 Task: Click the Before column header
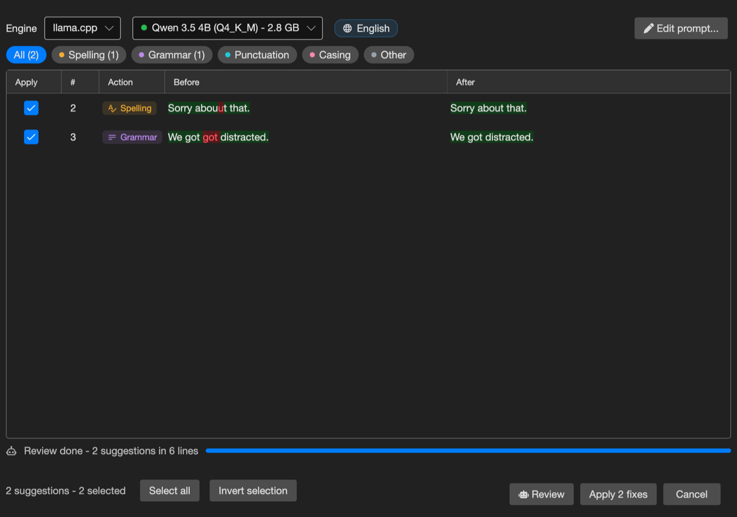pyautogui.click(x=186, y=82)
